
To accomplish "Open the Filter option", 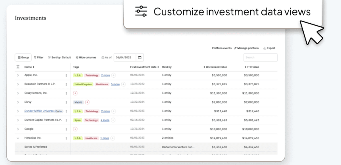I will click(39, 57).
